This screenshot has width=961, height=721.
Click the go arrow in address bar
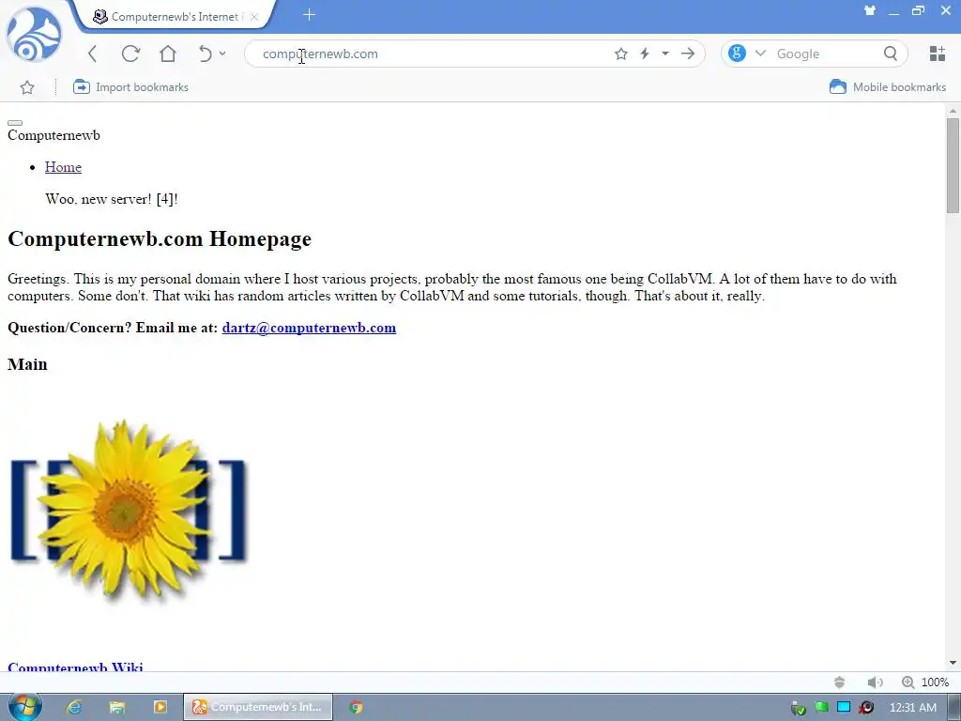688,54
